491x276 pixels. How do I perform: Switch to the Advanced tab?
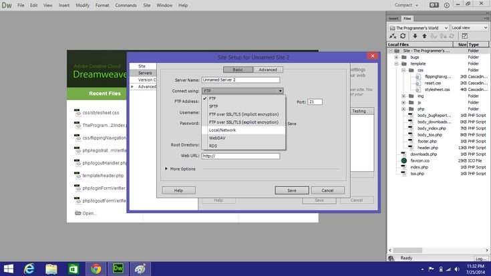268,70
